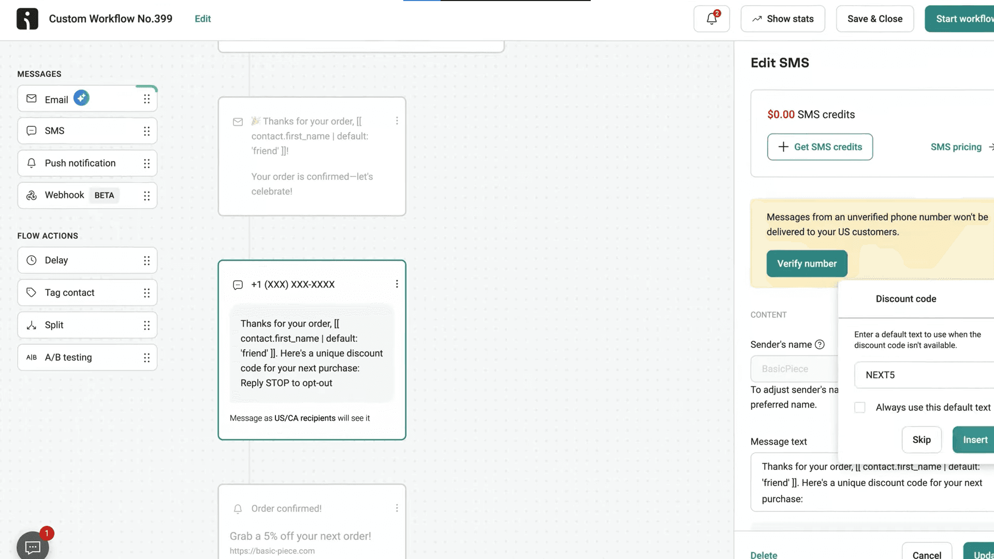The height and width of the screenshot is (559, 994).
Task: Open notifications with the bell icon
Action: 710,19
